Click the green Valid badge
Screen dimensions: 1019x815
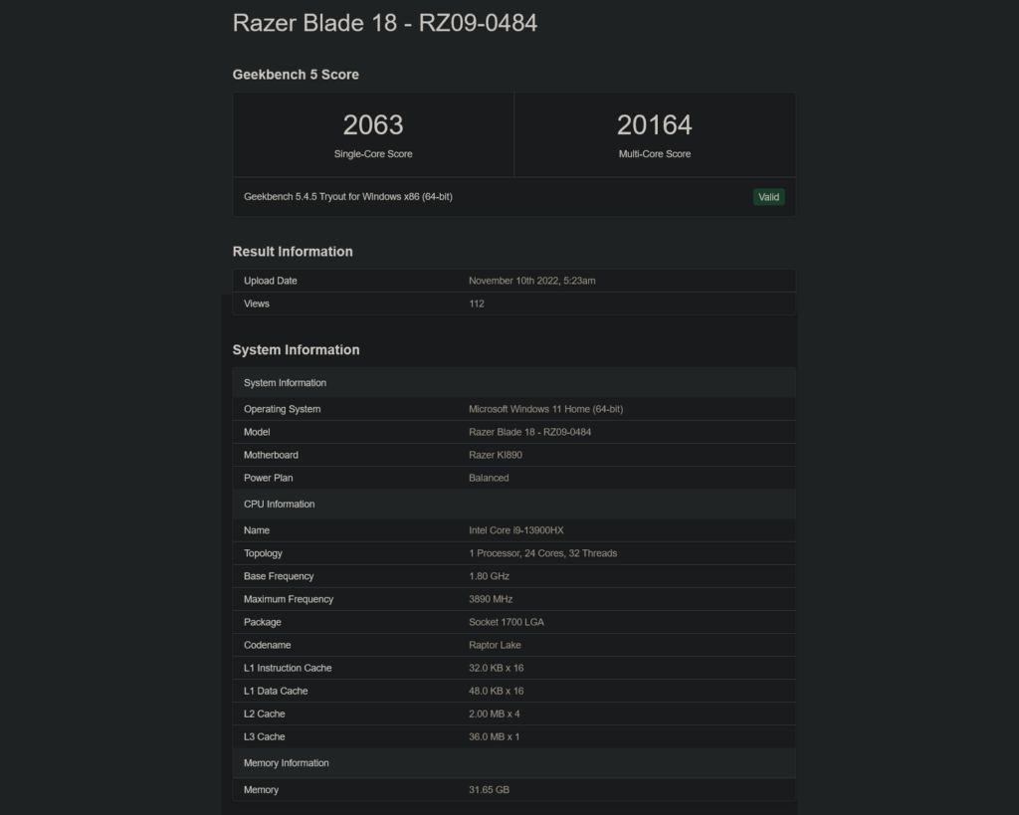coord(768,197)
